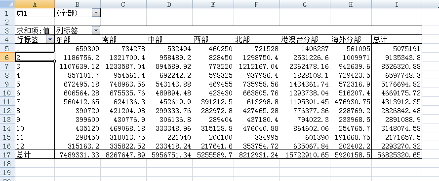
Task: Click cell with value 663805.76
Action: [x=257, y=93]
